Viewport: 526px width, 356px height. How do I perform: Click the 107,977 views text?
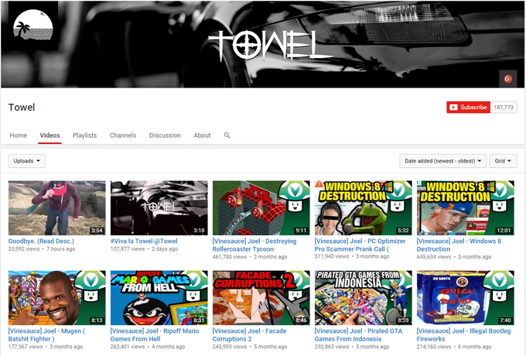(128, 249)
